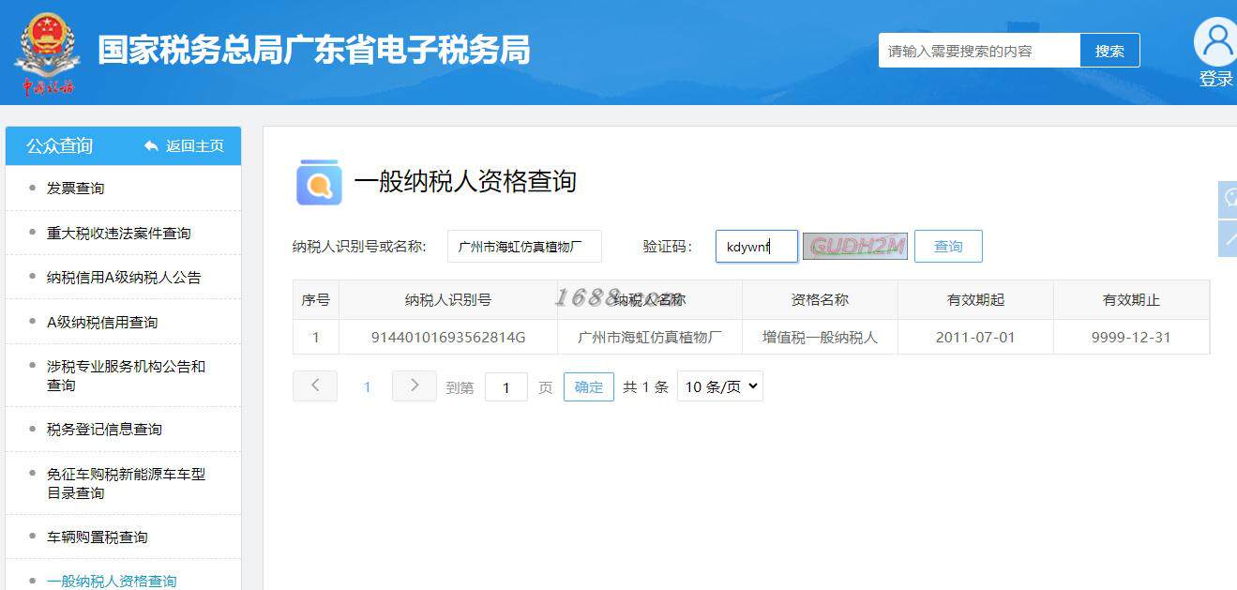Click the national tax emblem logo

(x=47, y=53)
